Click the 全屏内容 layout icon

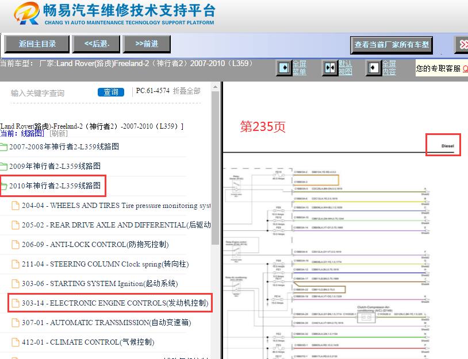(373, 68)
